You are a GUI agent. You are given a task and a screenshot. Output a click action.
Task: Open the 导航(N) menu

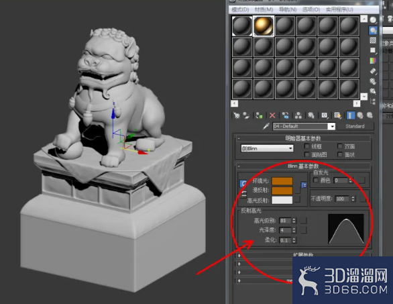(x=288, y=9)
